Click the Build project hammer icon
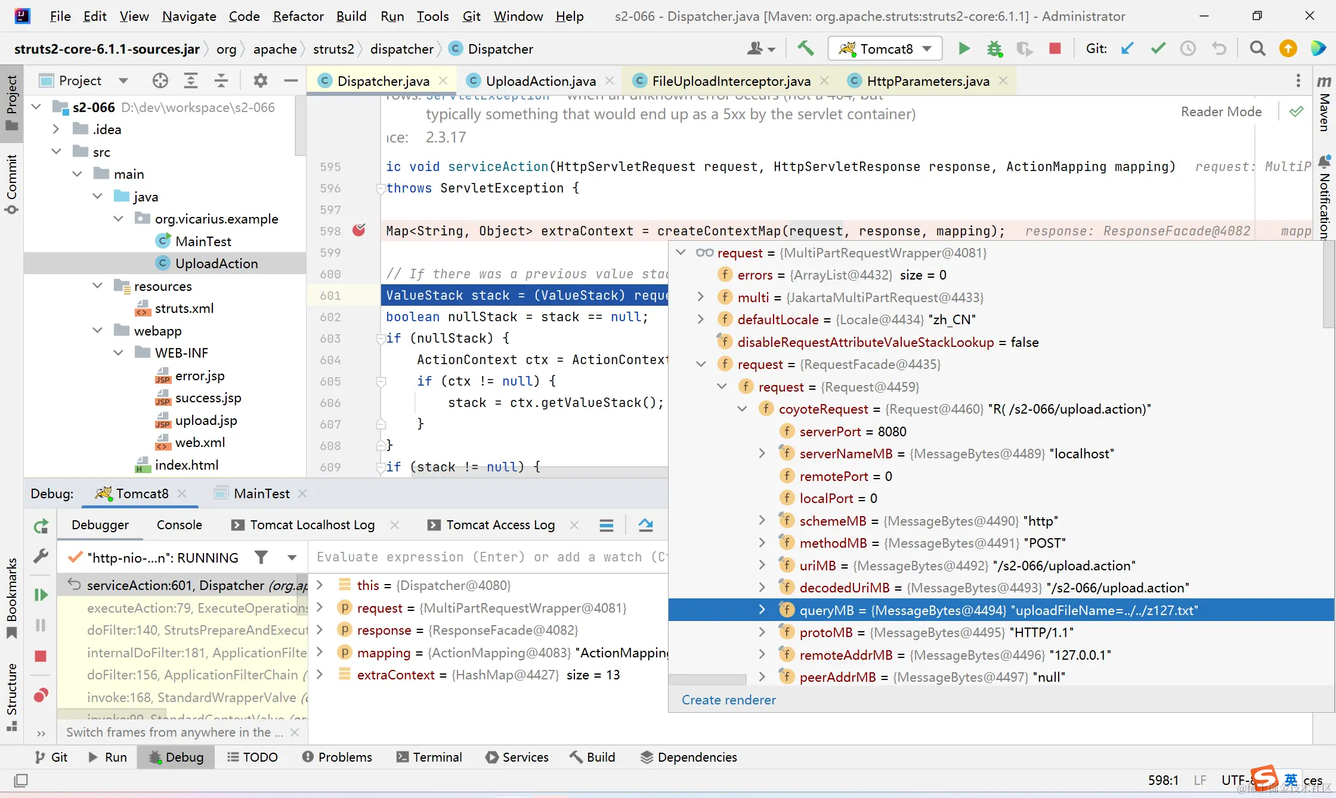 (x=806, y=49)
